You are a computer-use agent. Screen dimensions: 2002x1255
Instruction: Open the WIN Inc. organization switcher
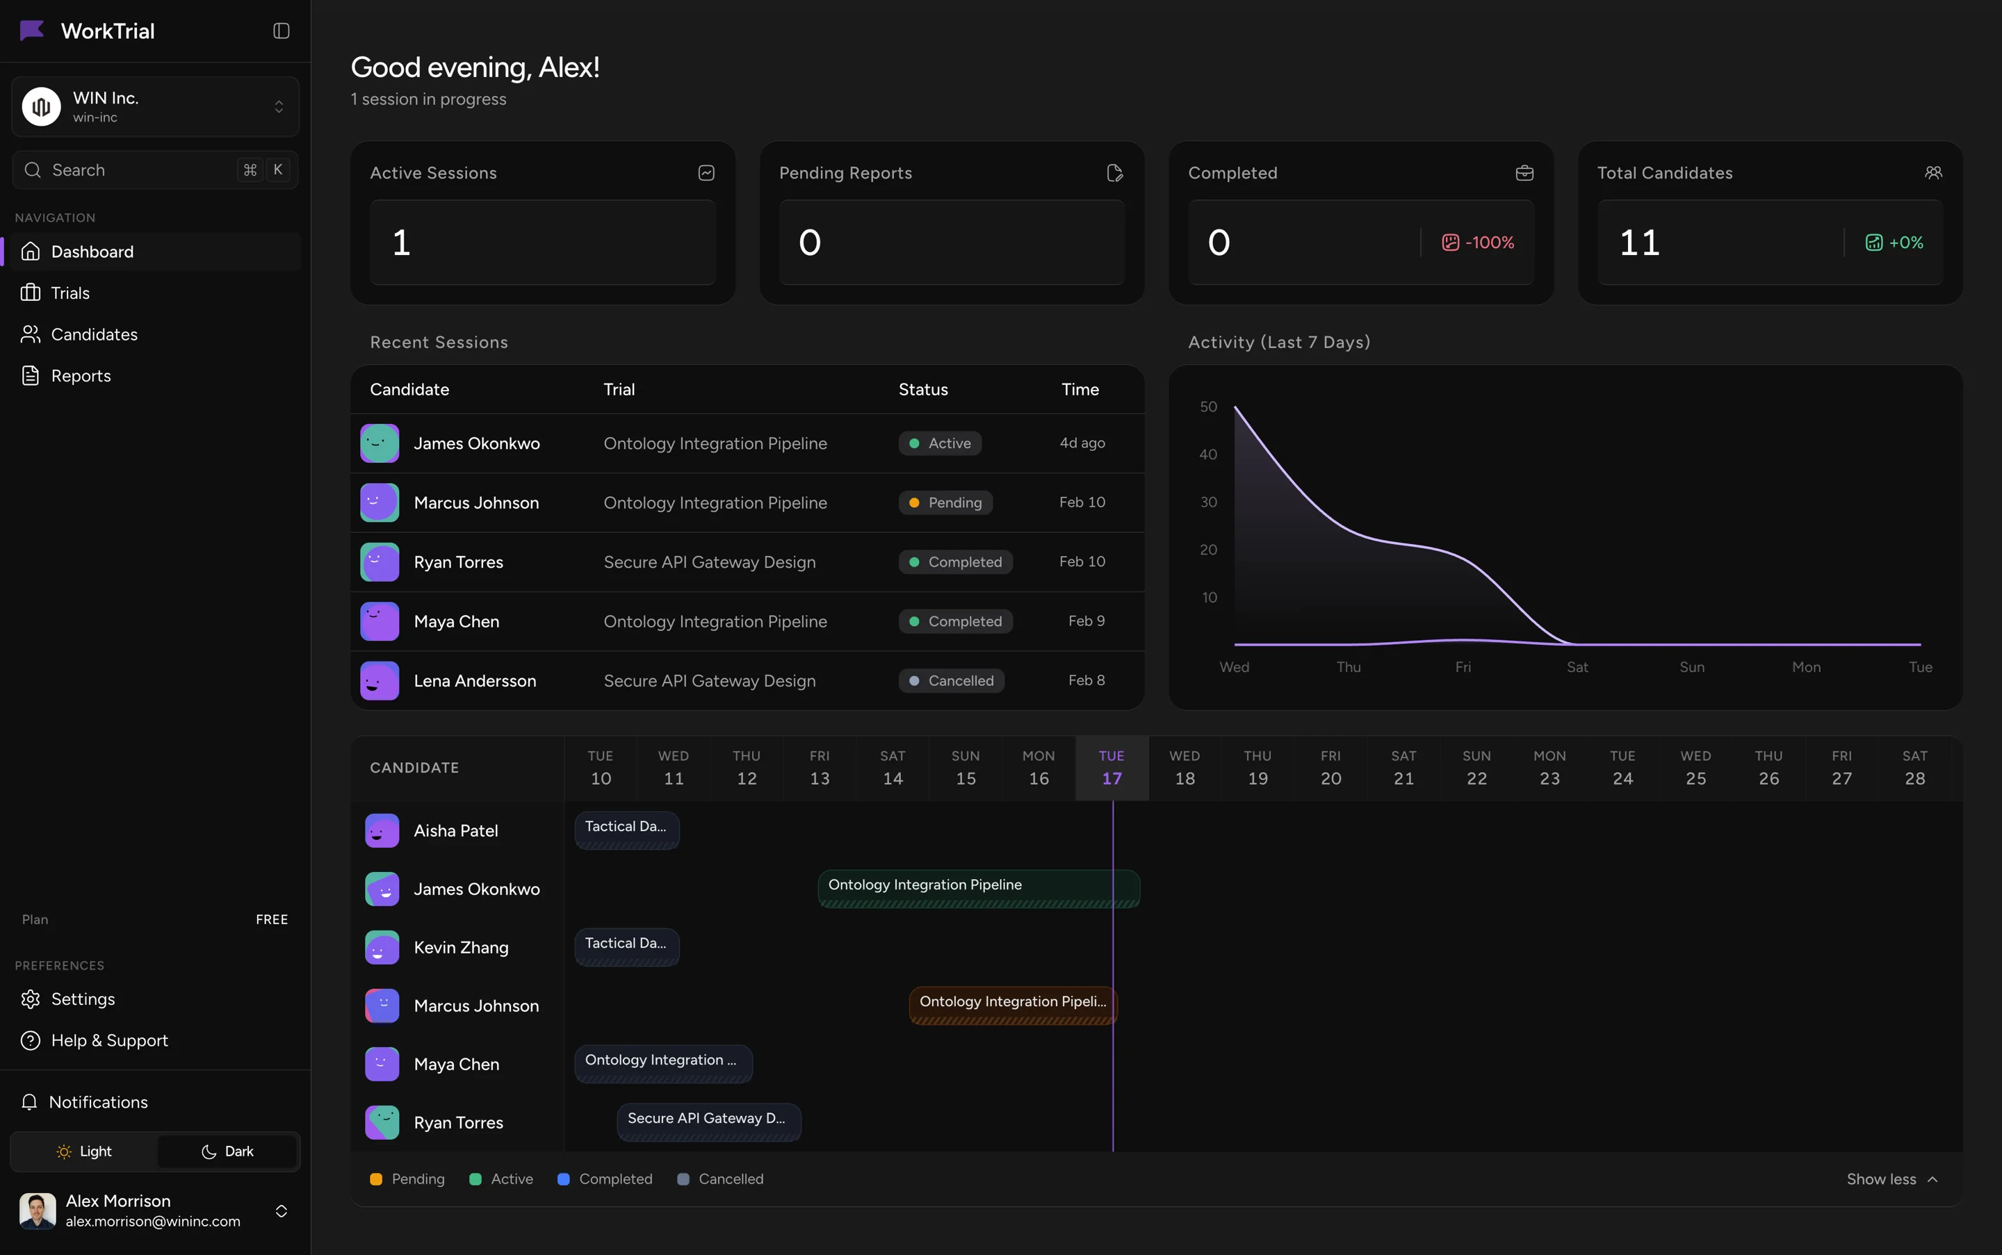(x=154, y=106)
